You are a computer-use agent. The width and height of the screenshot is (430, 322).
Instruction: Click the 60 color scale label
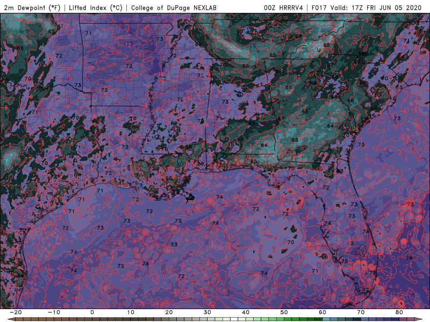point(322,312)
